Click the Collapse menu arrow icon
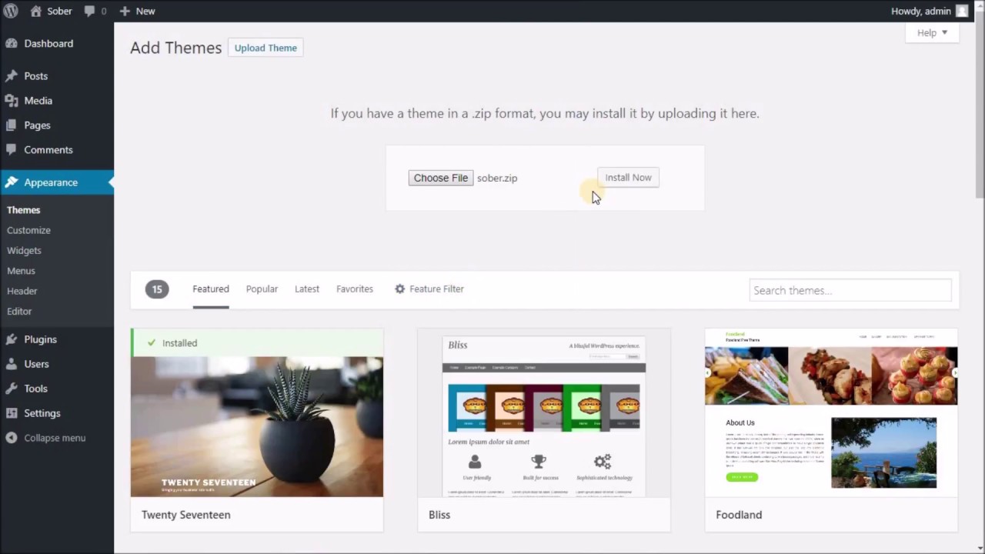This screenshot has width=985, height=554. [x=12, y=438]
